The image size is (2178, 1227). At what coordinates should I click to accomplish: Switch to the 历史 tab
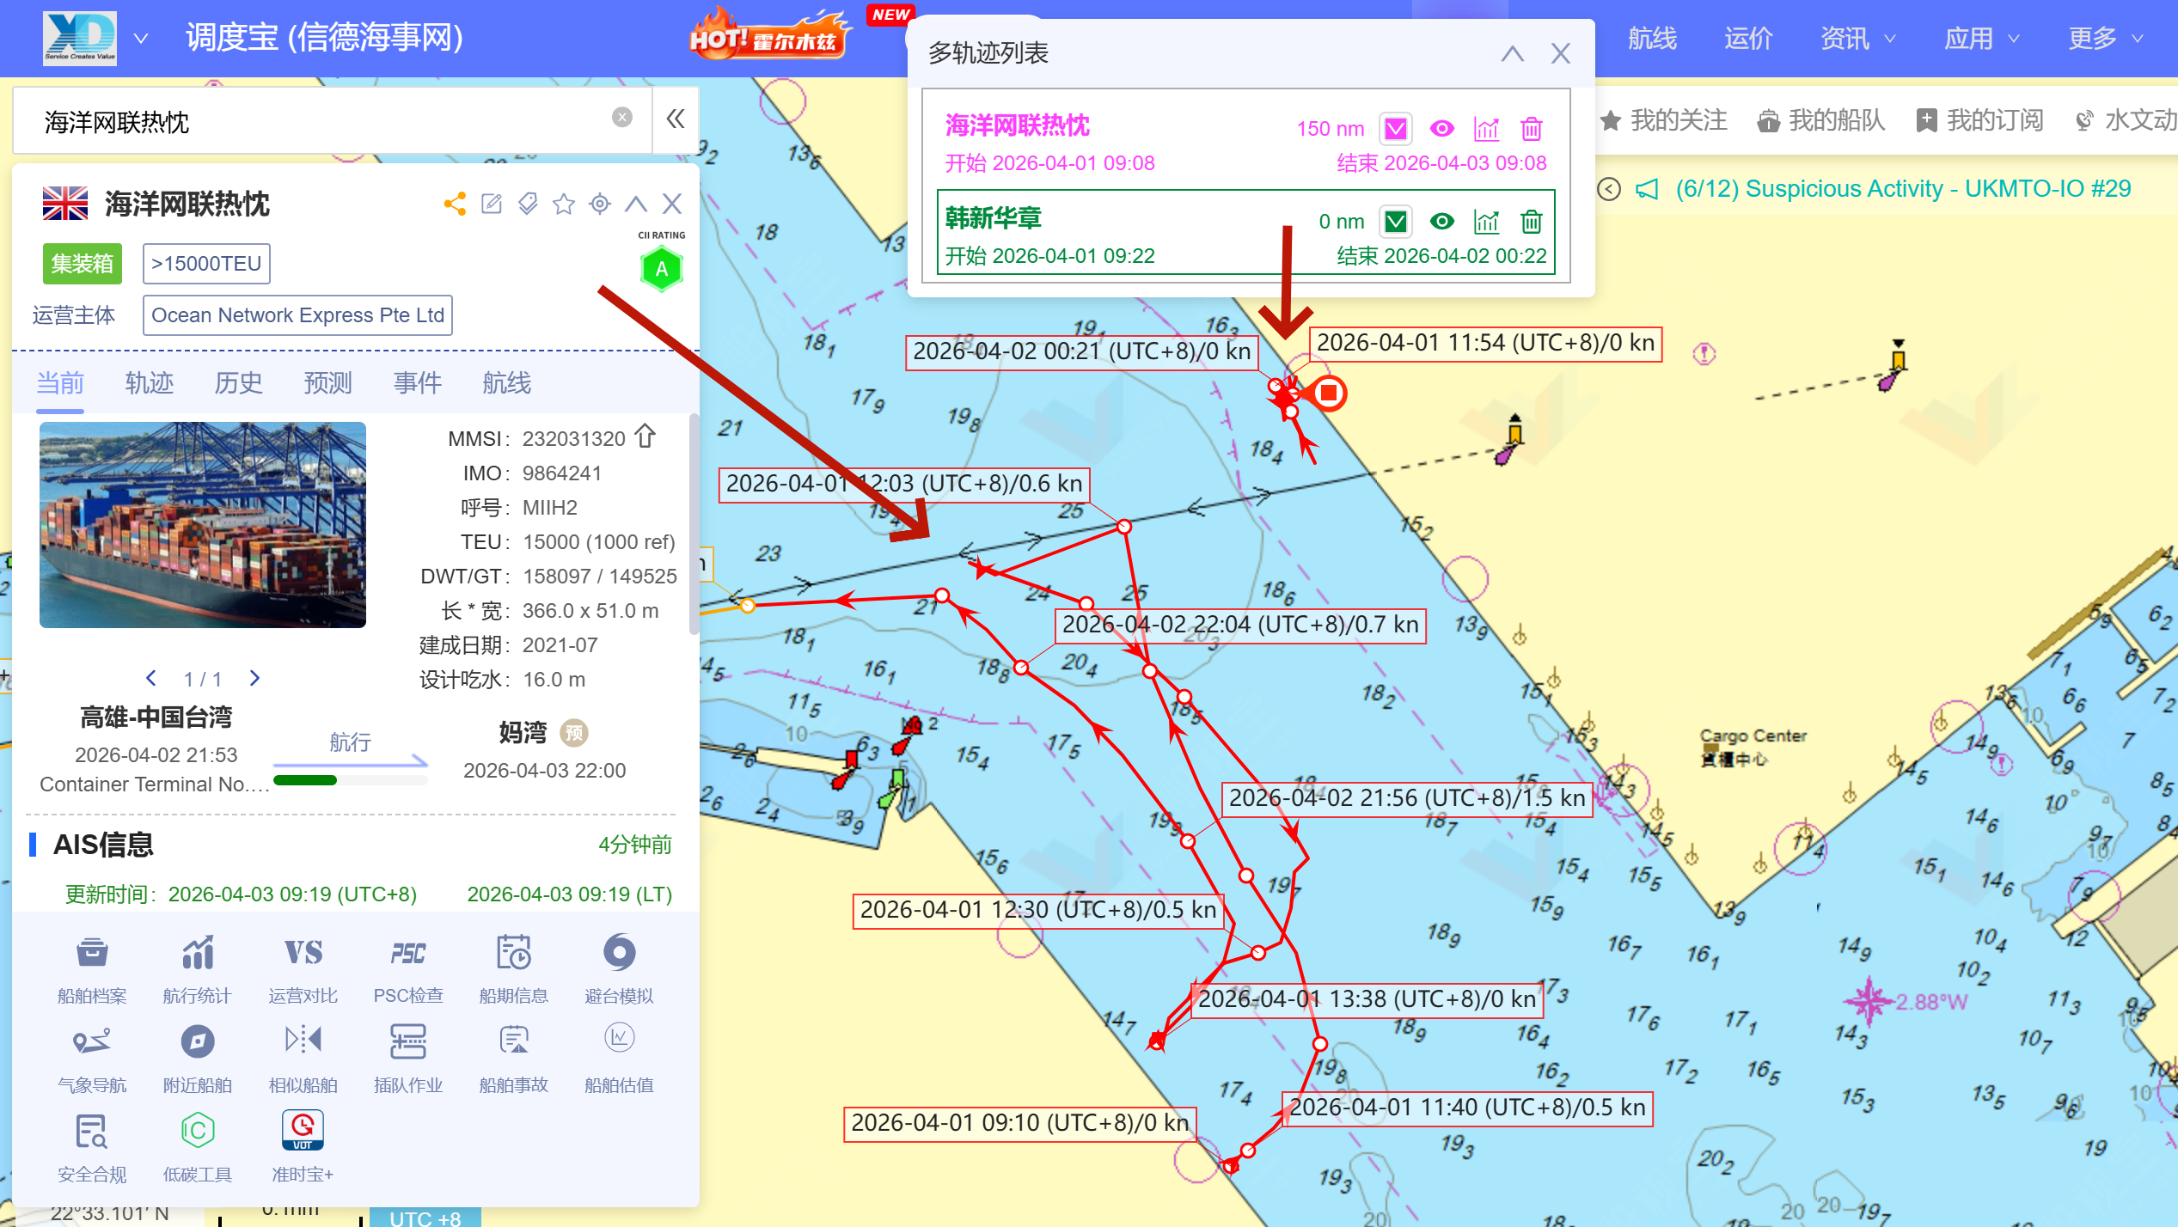click(238, 383)
